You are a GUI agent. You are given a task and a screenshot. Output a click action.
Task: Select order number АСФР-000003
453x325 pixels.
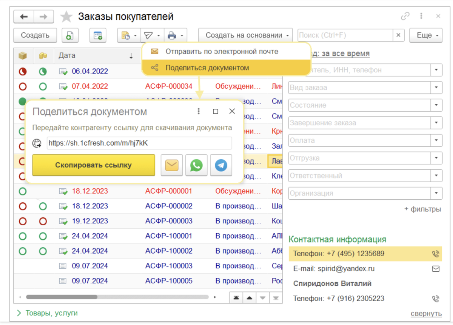pos(169,221)
